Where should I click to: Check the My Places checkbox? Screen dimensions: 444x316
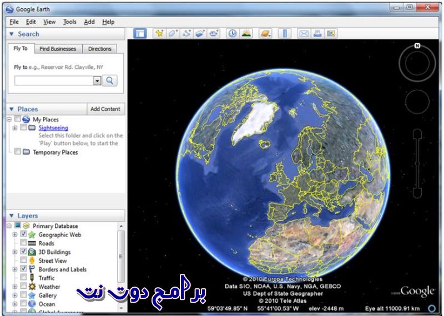pyautogui.click(x=18, y=119)
